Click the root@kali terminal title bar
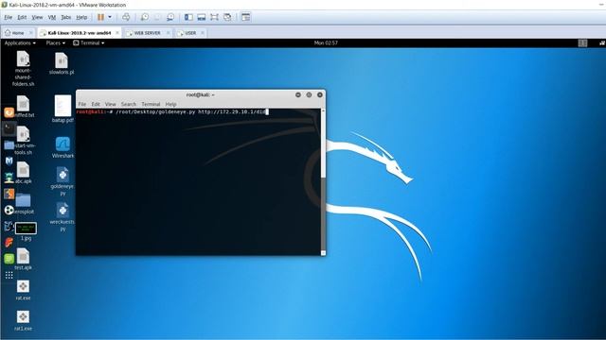The height and width of the screenshot is (340, 606). pos(200,94)
